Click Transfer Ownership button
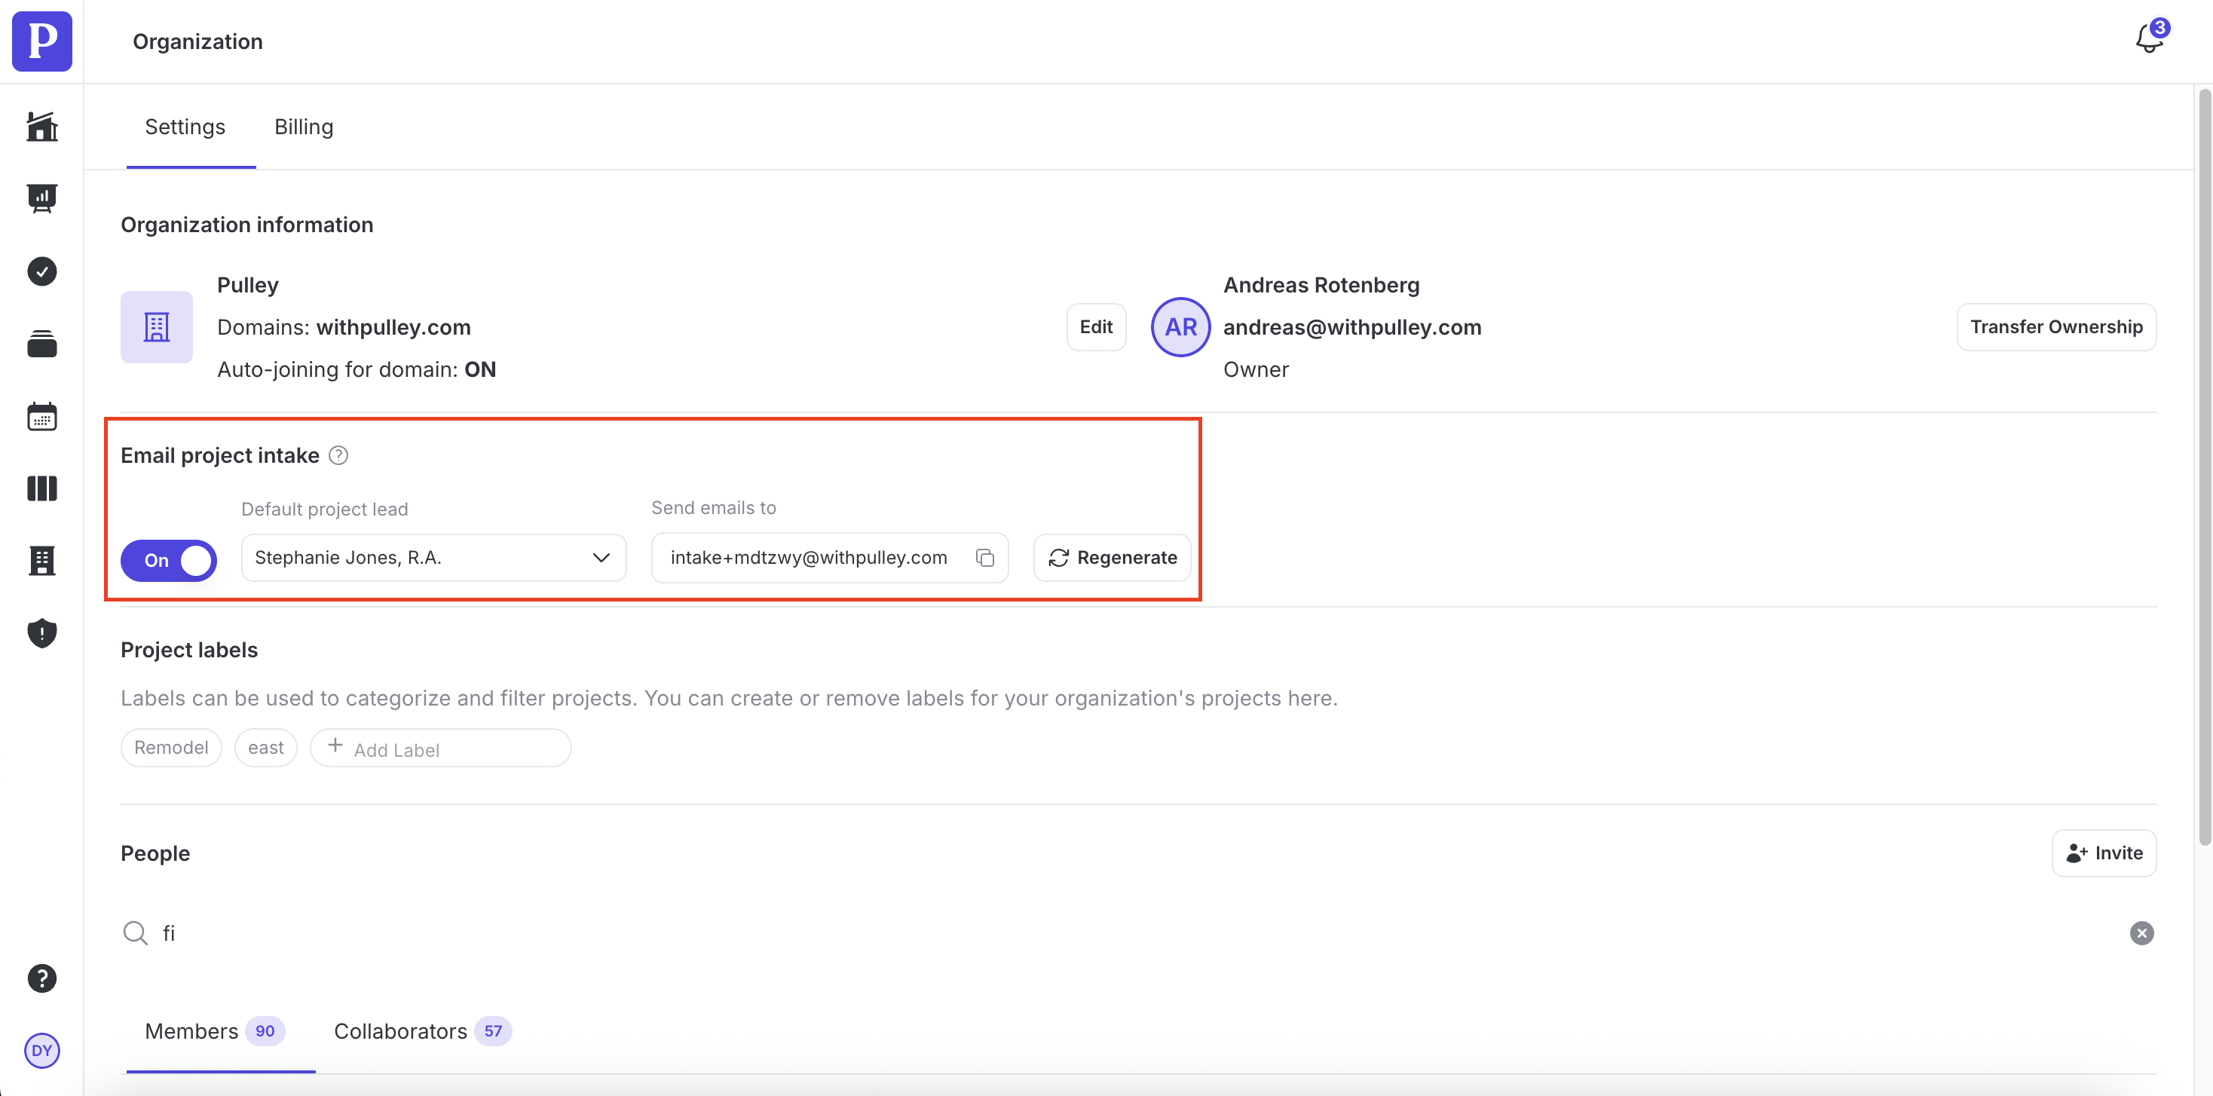Screen dimensions: 2213x1096 pyautogui.click(x=2055, y=327)
